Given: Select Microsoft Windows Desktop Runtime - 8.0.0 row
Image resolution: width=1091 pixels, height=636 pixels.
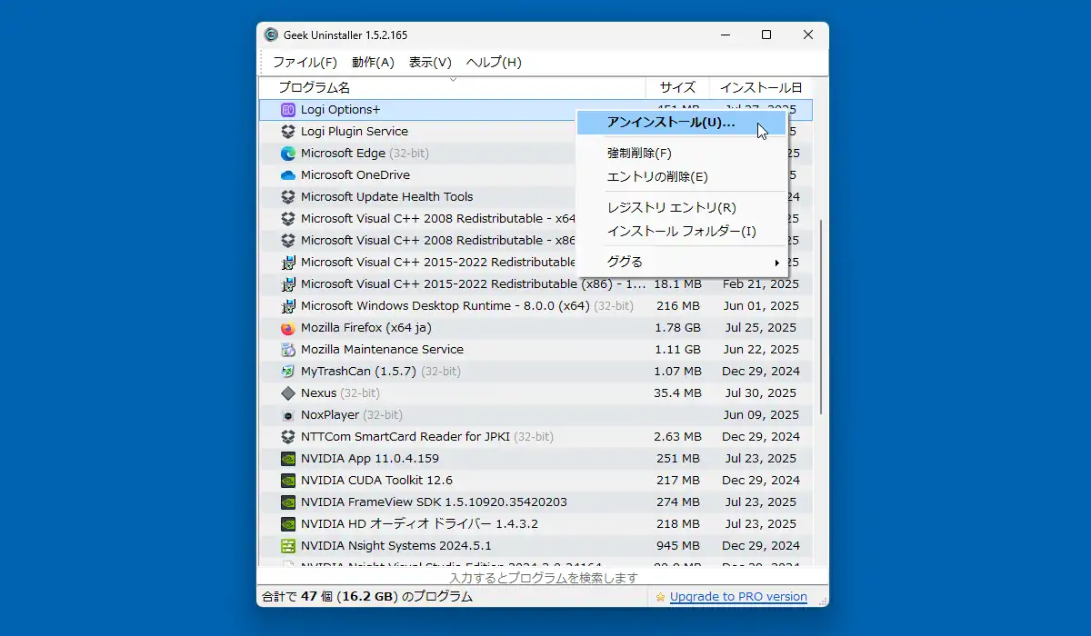Looking at the screenshot, I should [x=535, y=306].
